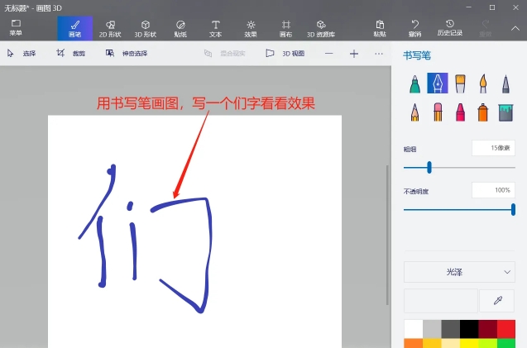Click the 粘贴 paste button

[380, 29]
